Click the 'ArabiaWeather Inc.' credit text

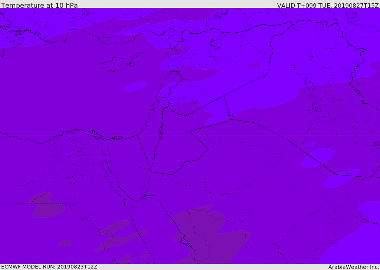354,267
